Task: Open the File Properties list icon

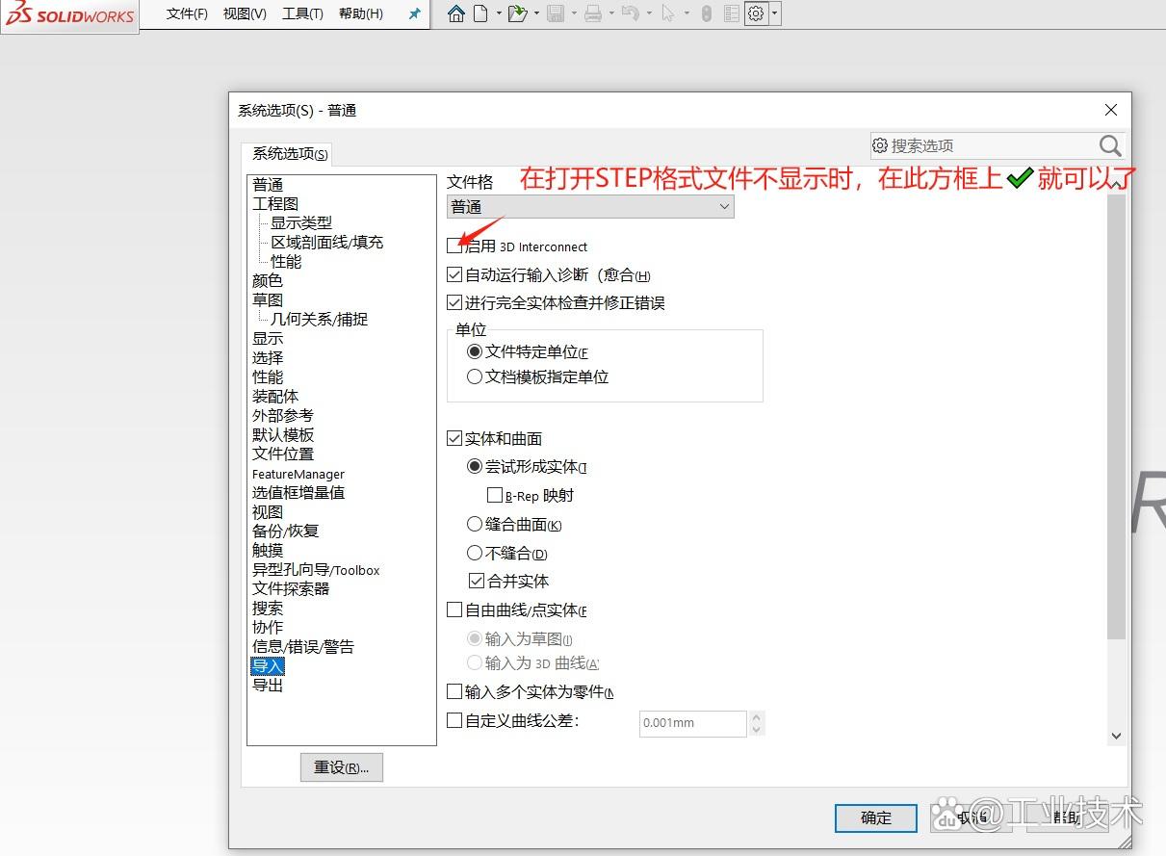Action: coord(732,13)
